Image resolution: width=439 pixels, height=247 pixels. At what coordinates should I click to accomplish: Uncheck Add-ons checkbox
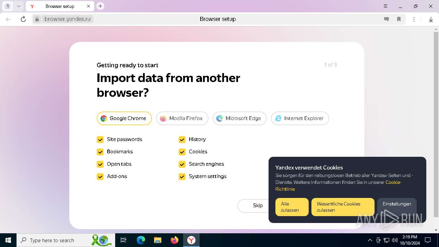[x=100, y=177]
